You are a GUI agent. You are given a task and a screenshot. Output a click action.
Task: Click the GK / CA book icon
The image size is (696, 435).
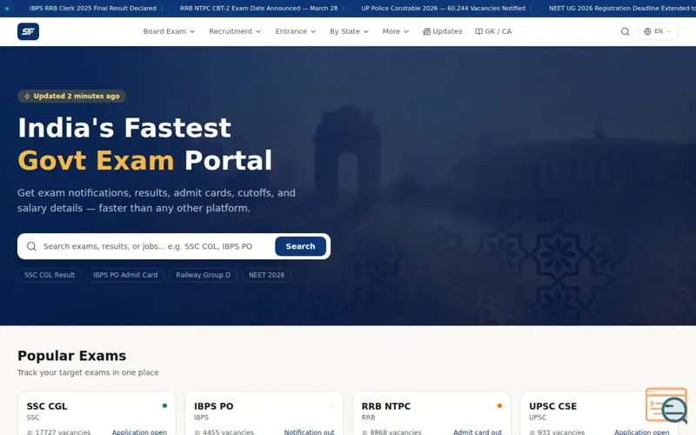(x=478, y=31)
